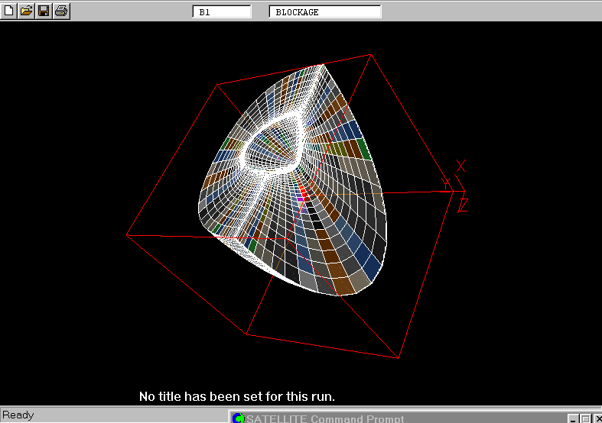Click the Z axis label
Screen dimensions: 602x423
463,205
